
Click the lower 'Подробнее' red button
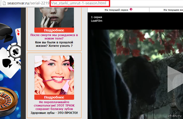(54, 97)
